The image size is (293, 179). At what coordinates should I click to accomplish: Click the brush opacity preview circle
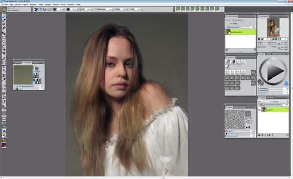pos(68,9)
